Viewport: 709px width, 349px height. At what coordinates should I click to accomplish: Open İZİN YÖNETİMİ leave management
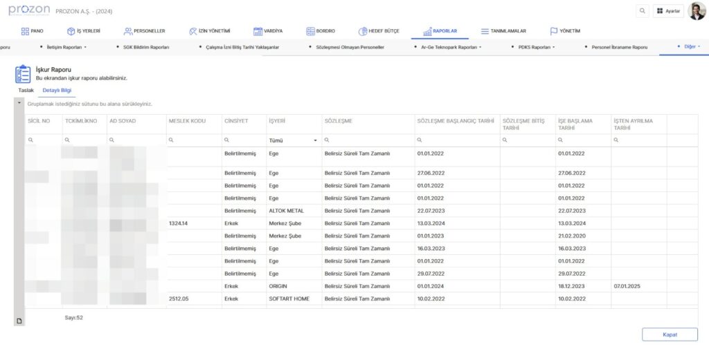click(x=209, y=31)
